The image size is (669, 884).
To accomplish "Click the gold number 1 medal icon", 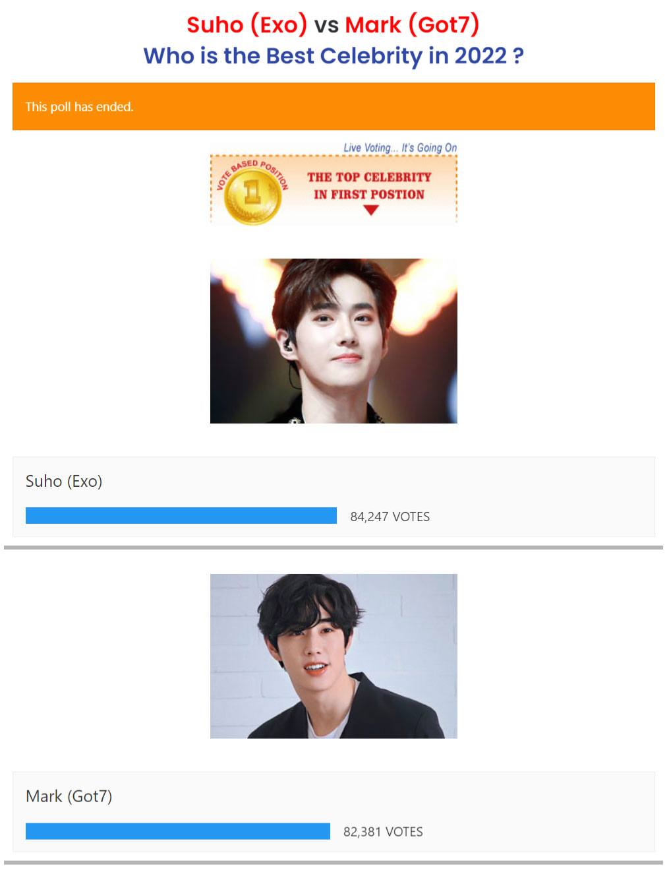I will click(252, 196).
